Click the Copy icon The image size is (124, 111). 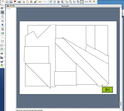coord(28,2)
